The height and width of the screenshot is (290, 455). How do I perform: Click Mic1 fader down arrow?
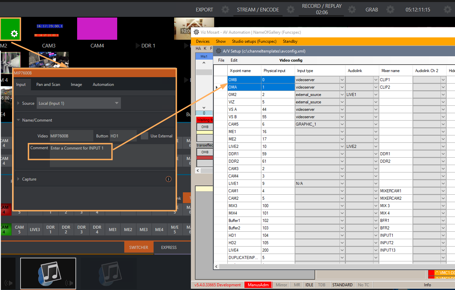point(204,107)
